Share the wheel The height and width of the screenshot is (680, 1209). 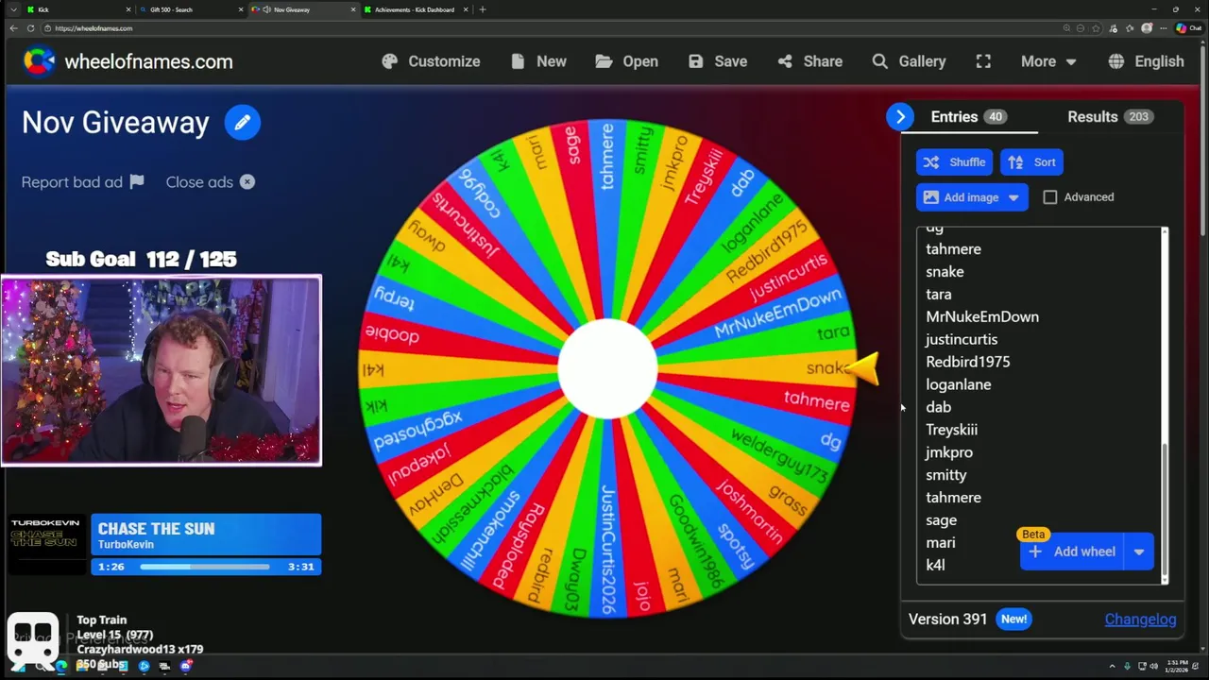click(x=809, y=61)
